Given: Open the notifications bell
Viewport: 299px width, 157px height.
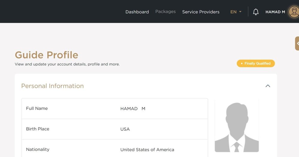Looking at the screenshot, I should coord(256,12).
